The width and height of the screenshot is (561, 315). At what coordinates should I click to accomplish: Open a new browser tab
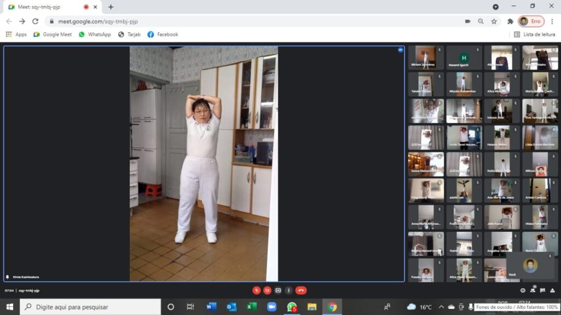point(111,7)
